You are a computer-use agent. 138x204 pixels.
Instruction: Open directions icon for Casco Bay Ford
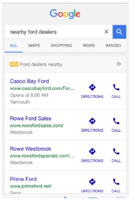[x=92, y=87]
